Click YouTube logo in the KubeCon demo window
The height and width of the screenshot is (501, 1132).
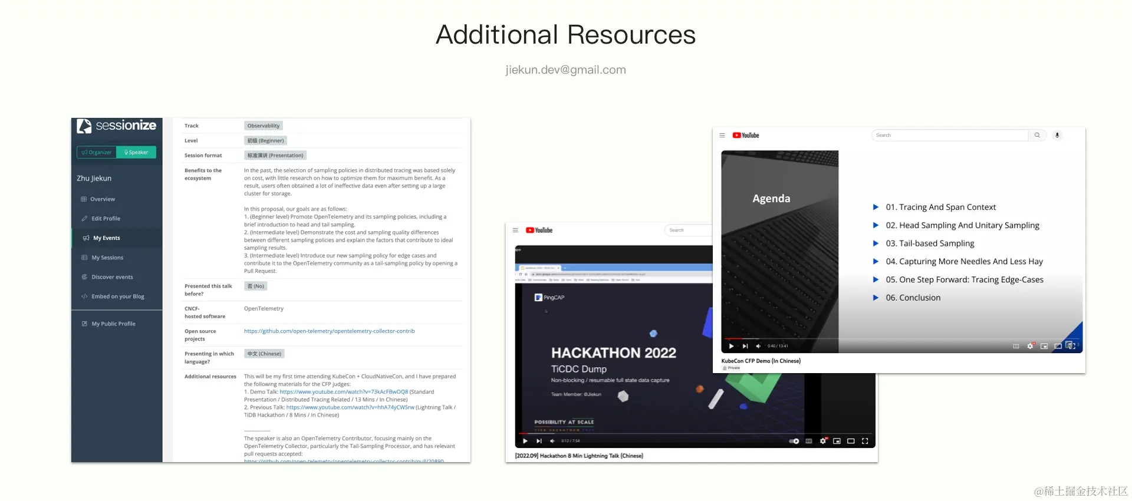click(746, 136)
